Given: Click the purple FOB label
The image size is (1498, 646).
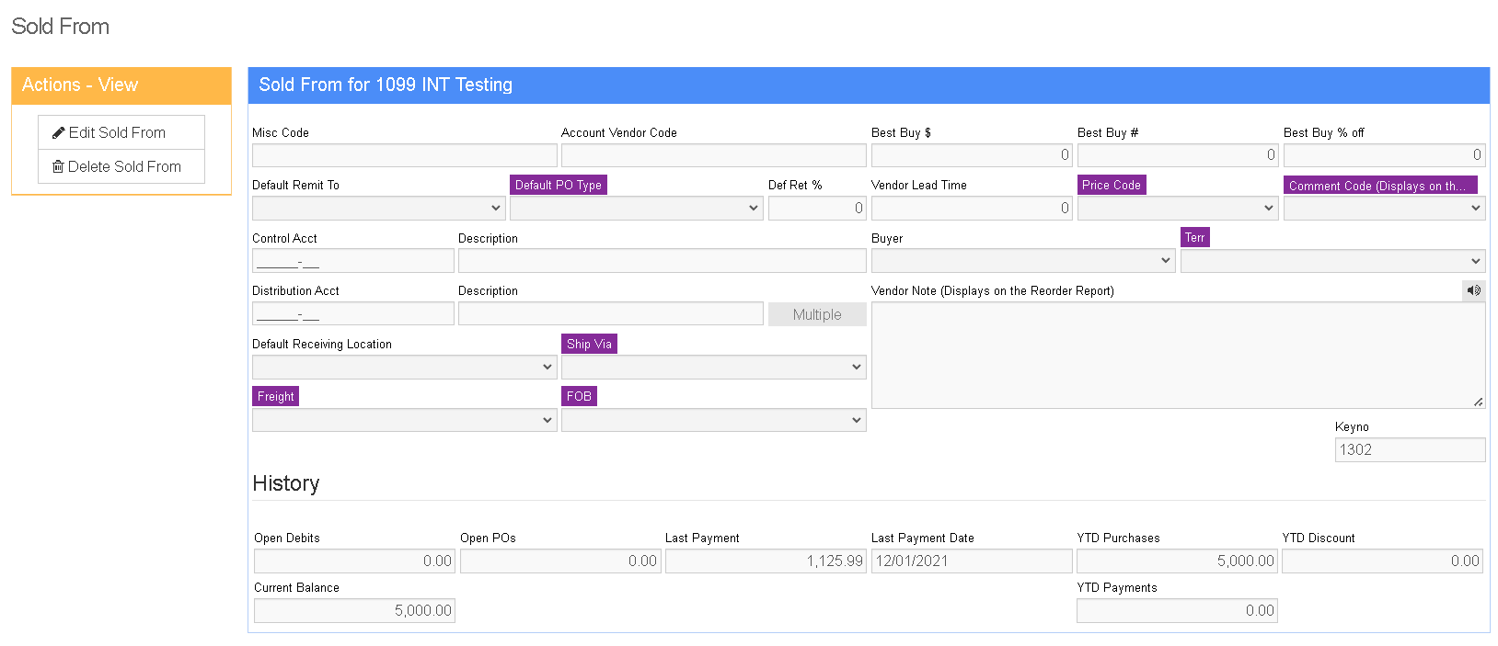Looking at the screenshot, I should [x=579, y=396].
